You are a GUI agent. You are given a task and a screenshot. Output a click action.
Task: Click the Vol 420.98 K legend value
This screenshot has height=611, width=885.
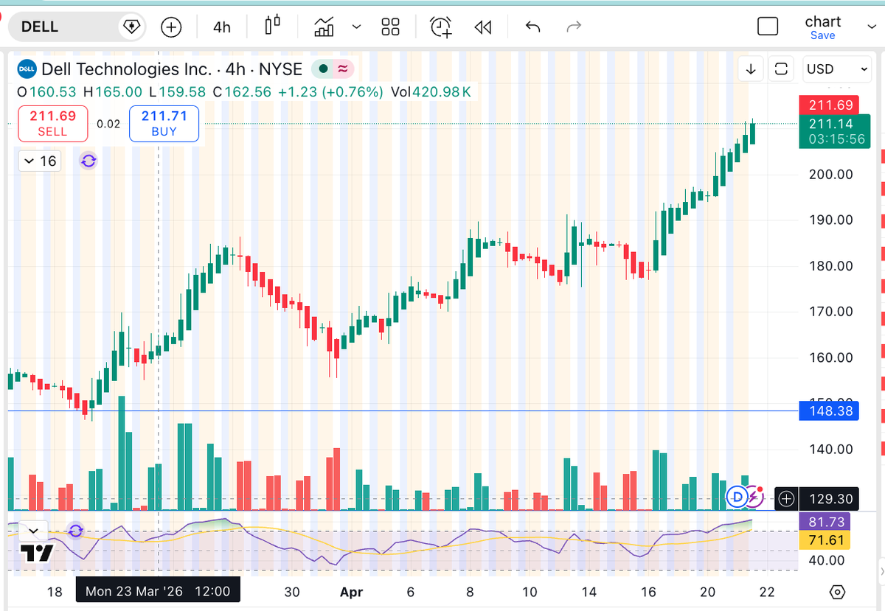[431, 92]
